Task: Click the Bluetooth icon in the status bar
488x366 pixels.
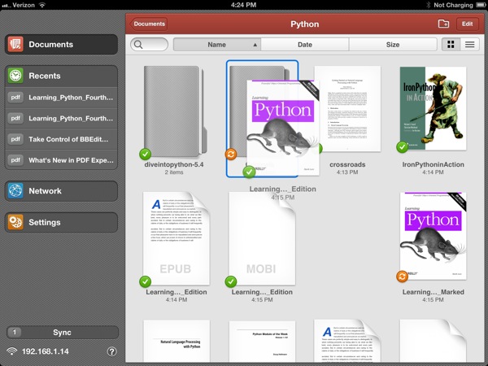Action: point(429,5)
